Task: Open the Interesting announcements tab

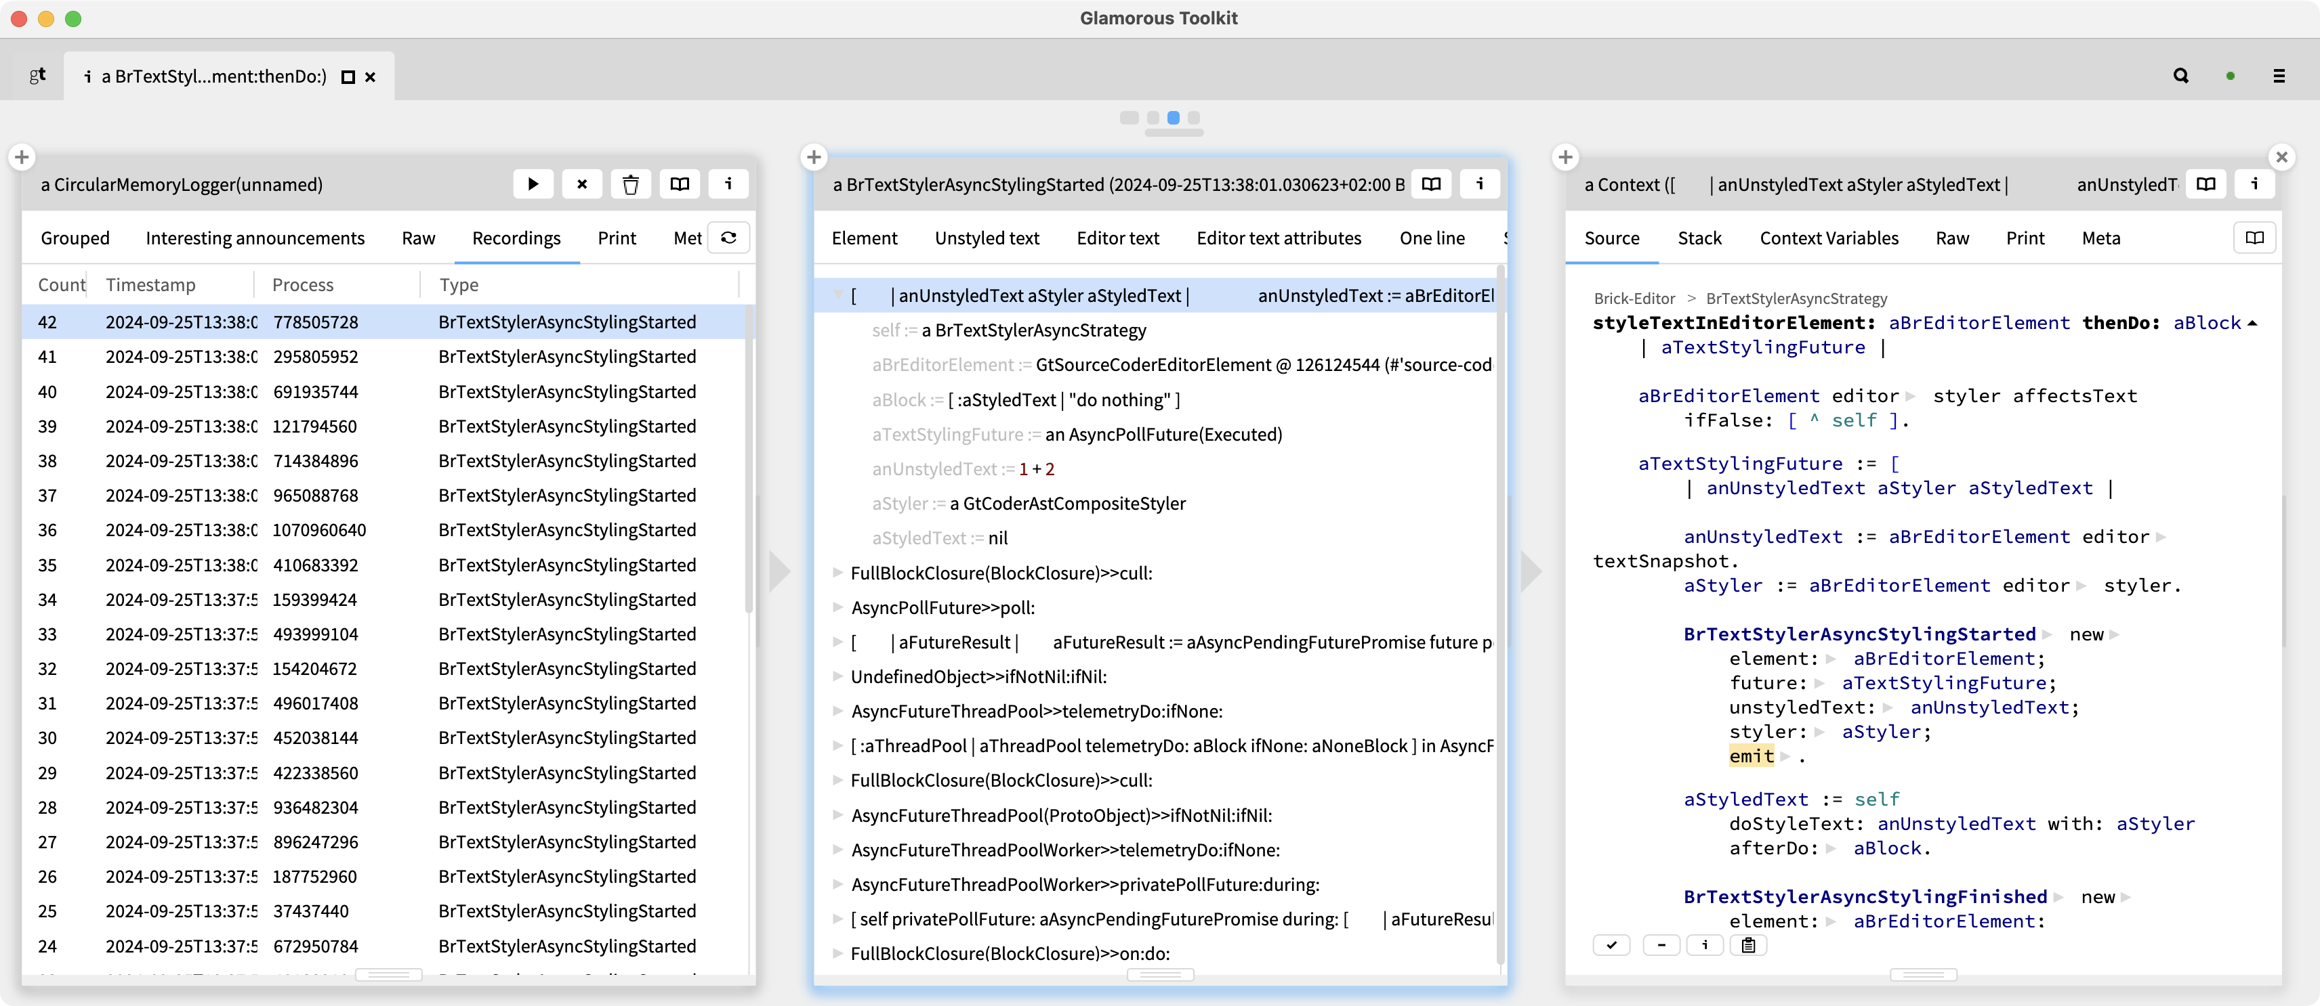Action: 255,238
